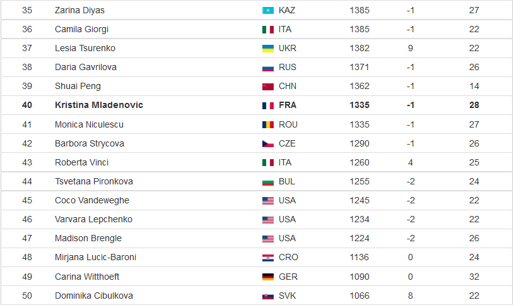This screenshot has width=514, height=305.
Task: Click rank number 50 in the table
Action: click(27, 296)
